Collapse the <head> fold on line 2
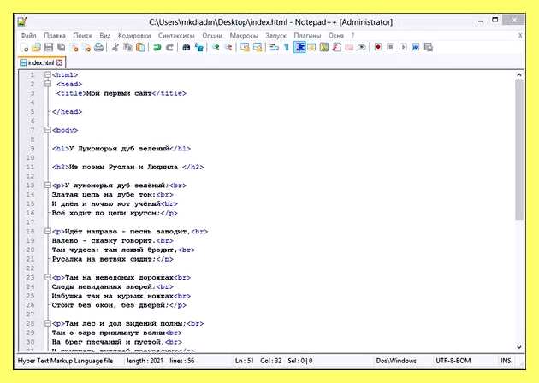 (x=48, y=84)
